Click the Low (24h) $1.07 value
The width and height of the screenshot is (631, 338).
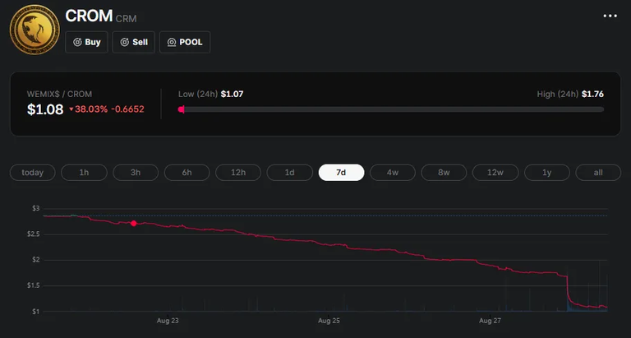click(232, 94)
